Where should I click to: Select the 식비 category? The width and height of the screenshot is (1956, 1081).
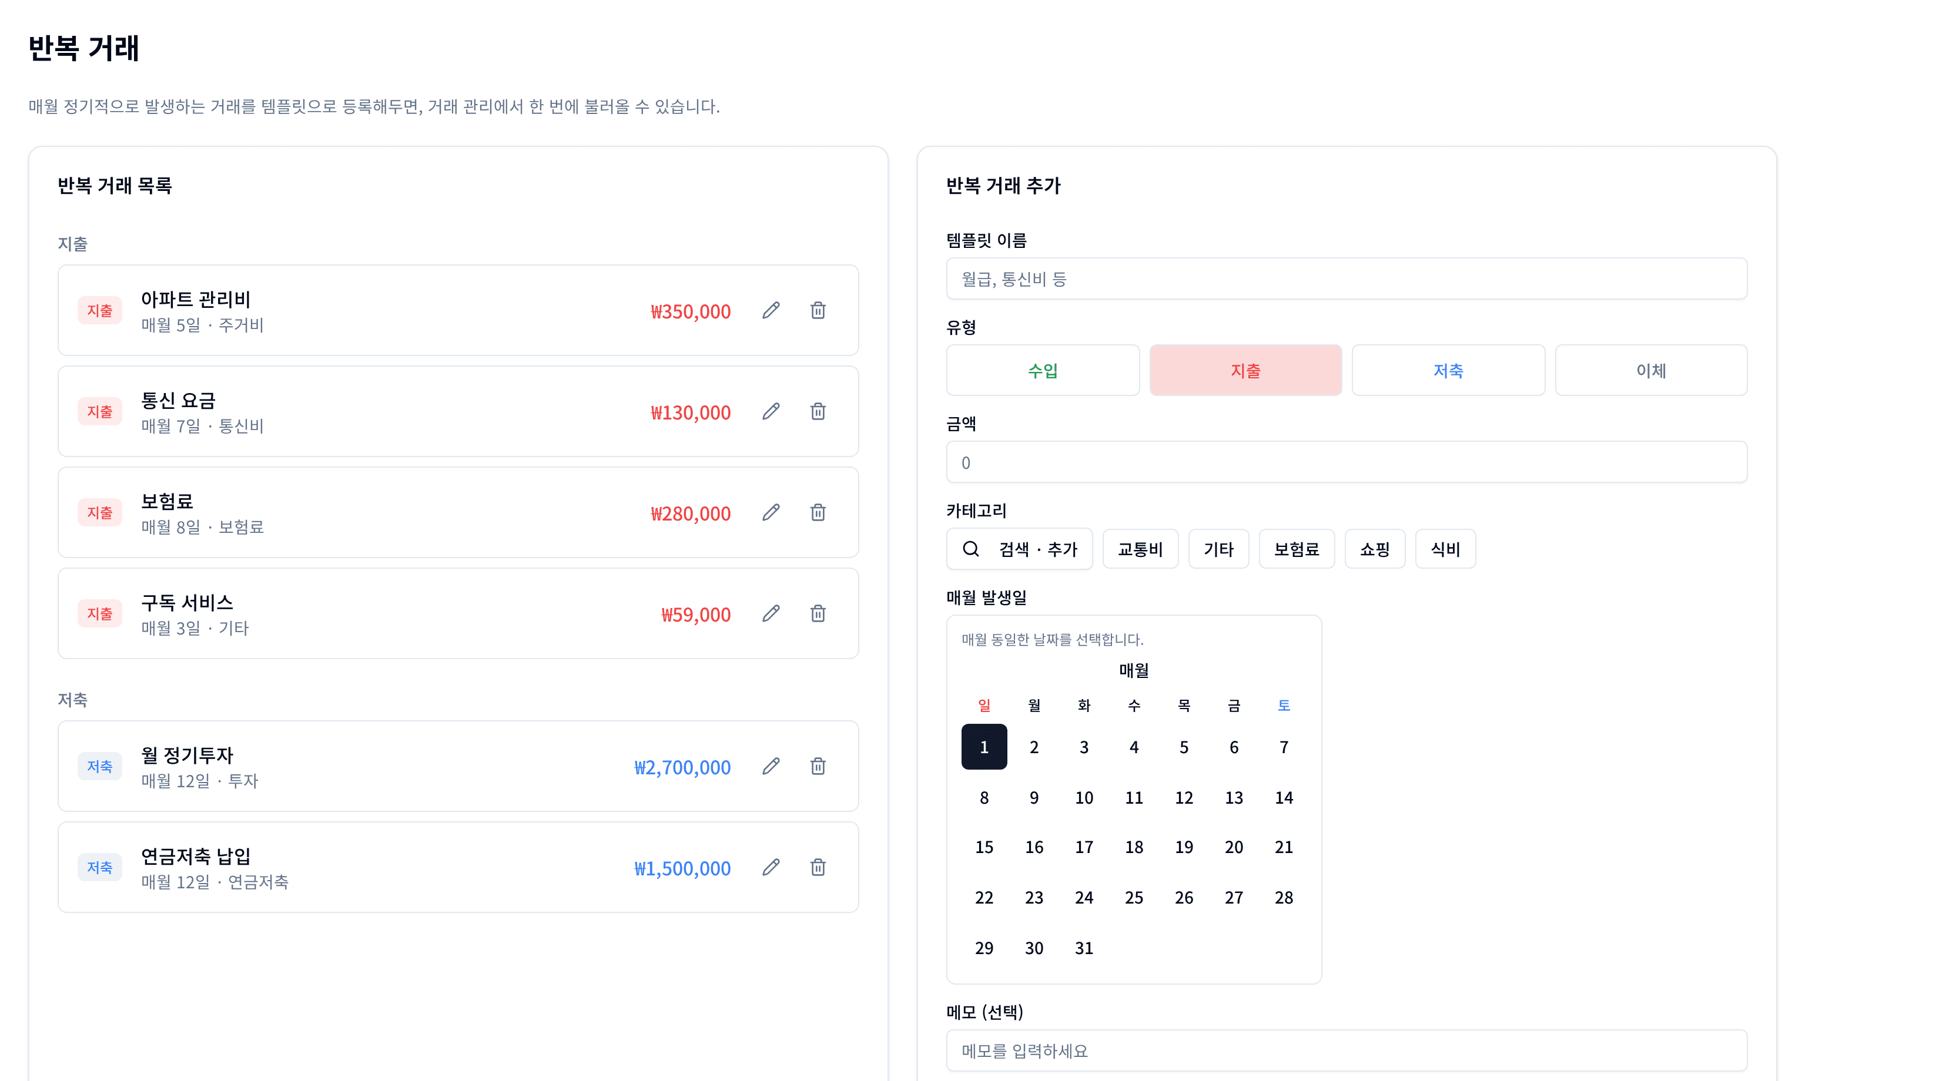1445,548
